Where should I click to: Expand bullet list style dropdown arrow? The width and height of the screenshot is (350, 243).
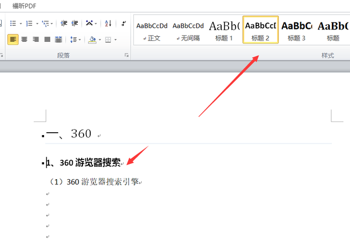(20, 23)
